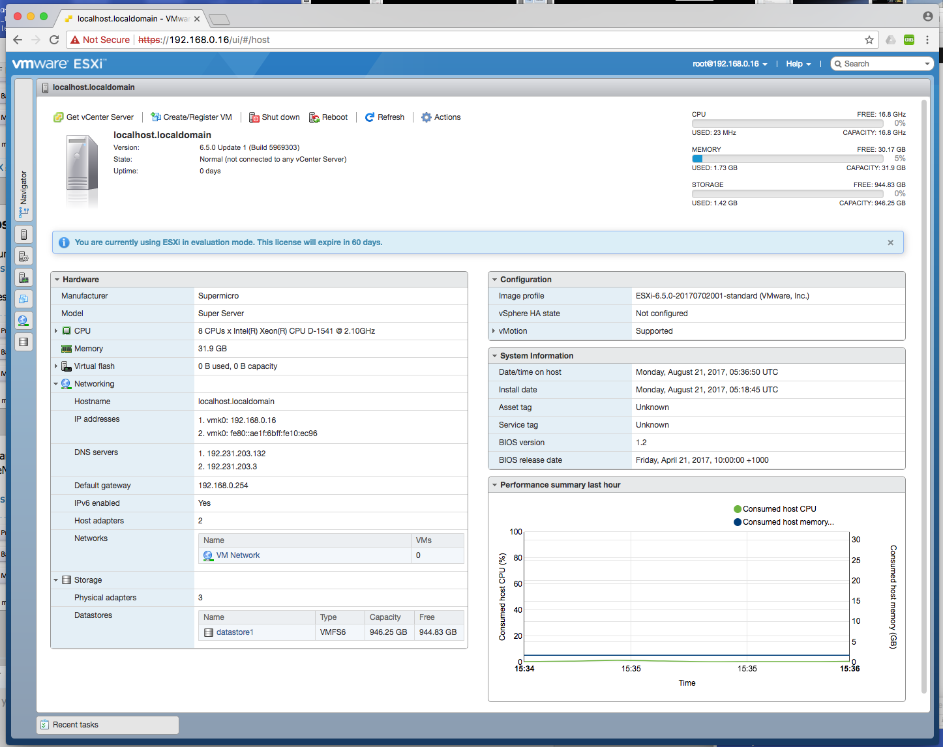Click the host icon beside localhost.localdomain title
Image resolution: width=943 pixels, height=747 pixels.
click(x=44, y=87)
